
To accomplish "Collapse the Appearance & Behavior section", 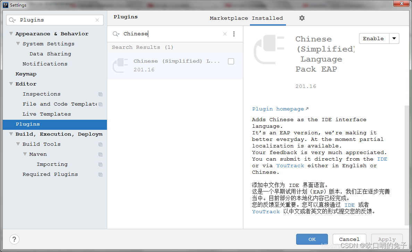I will (11, 34).
